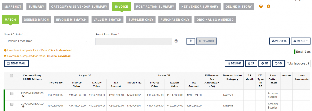Screen dimensions: 312x111
Task: Open external link icon for invoice 18882000632
Action: coord(23,96)
